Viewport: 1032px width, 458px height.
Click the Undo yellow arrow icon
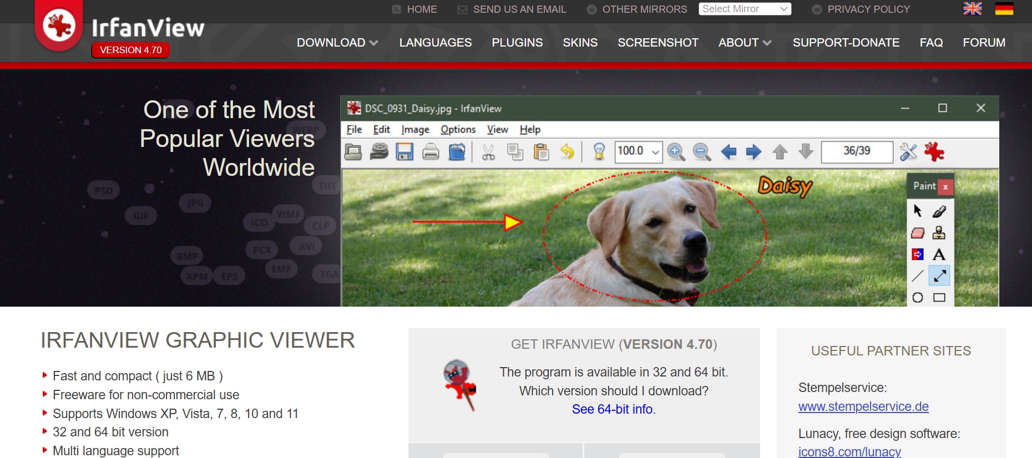click(567, 151)
